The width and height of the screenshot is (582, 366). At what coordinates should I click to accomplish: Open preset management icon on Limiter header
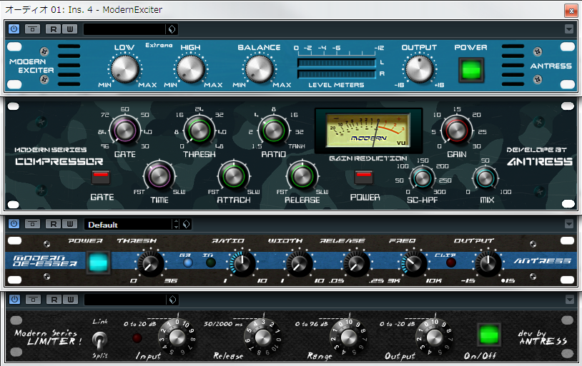pos(172,300)
